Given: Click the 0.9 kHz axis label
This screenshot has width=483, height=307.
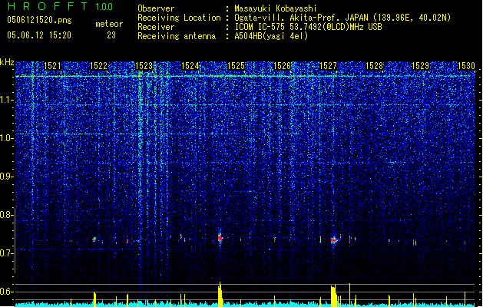Looking at the screenshot, I should point(6,177).
